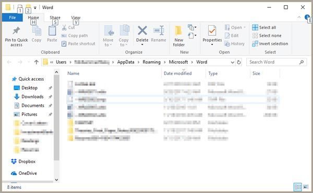Click the Quick Access Properties icon
Viewport: 313px width, 193px height.
pyautogui.click(x=20, y=8)
